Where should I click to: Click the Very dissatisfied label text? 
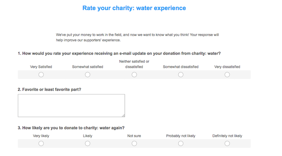pos(227,67)
